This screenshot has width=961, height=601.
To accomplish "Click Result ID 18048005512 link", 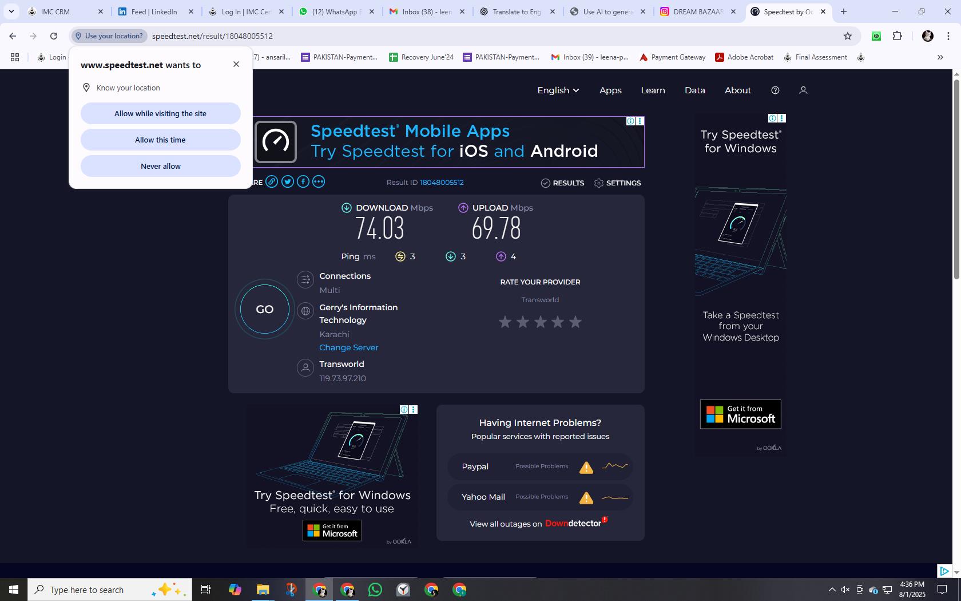I will (x=442, y=183).
